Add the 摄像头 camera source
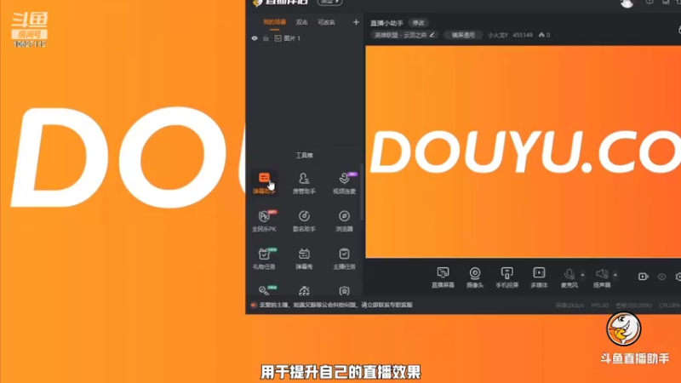Image resolution: width=681 pixels, height=383 pixels. pos(475,277)
